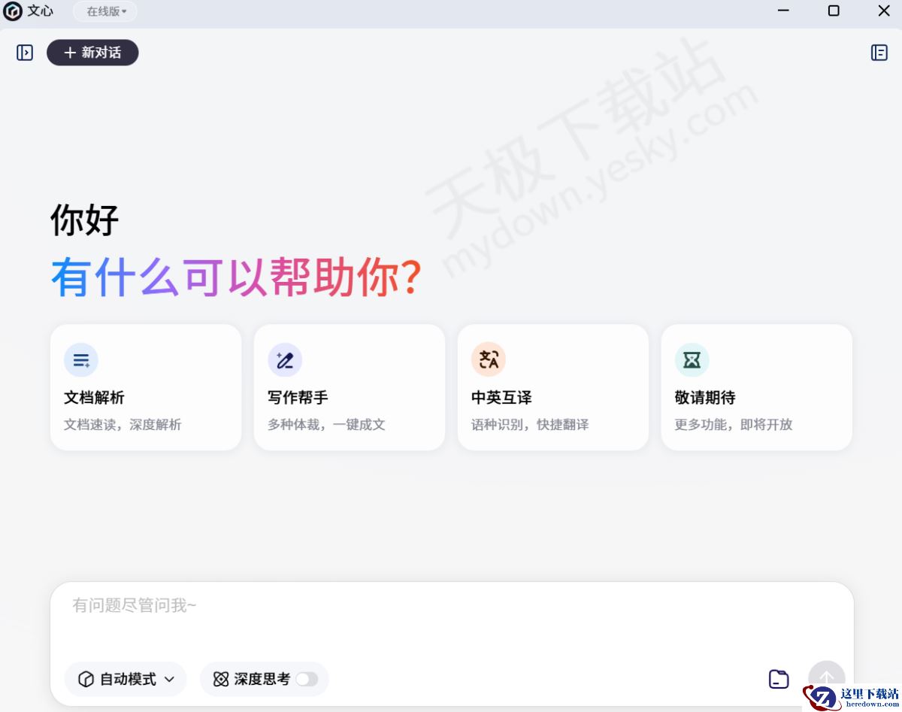Click the 文心 logo icon

(14, 11)
